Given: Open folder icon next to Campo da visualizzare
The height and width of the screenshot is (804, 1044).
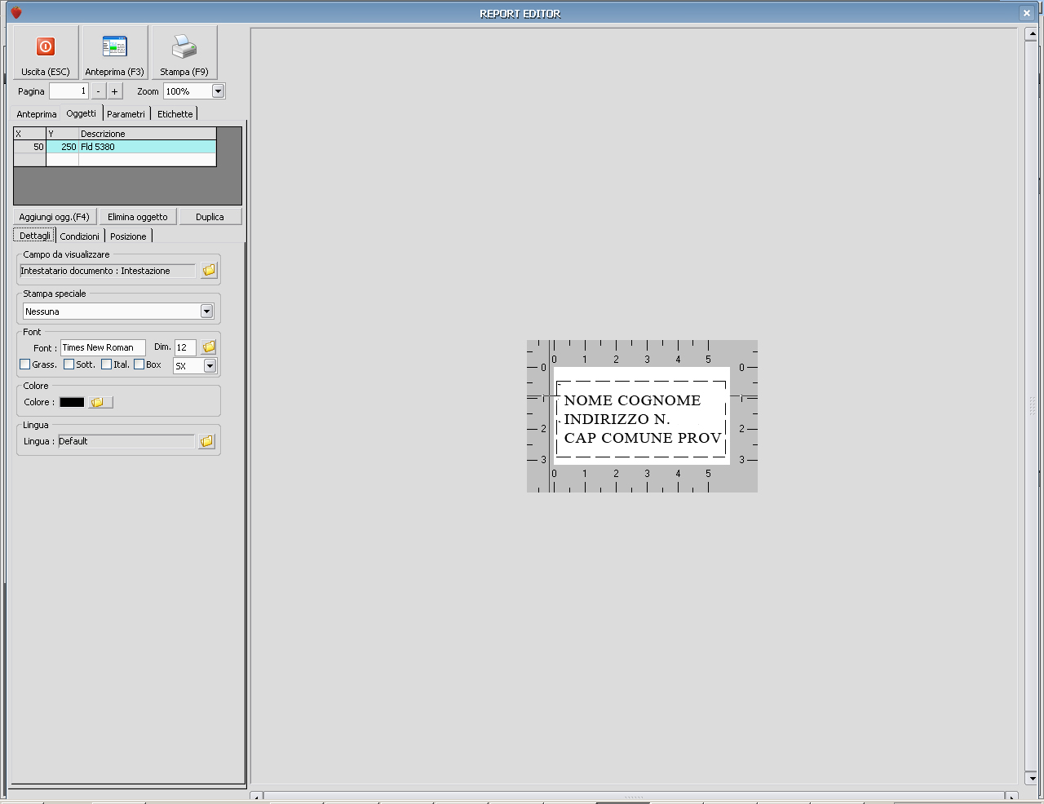Looking at the screenshot, I should coord(210,270).
